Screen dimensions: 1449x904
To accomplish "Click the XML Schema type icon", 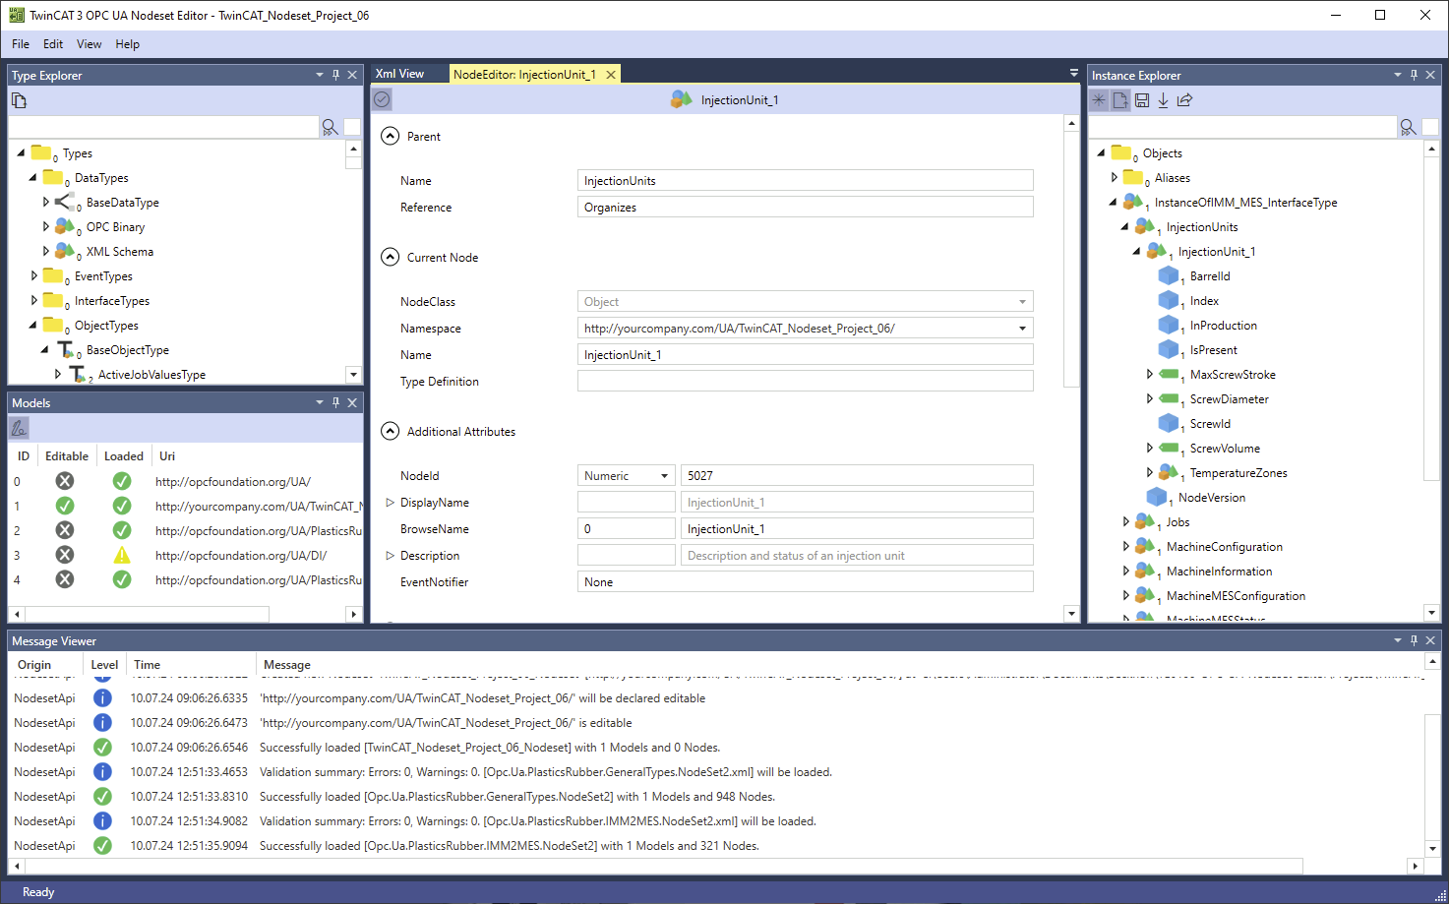I will [65, 252].
